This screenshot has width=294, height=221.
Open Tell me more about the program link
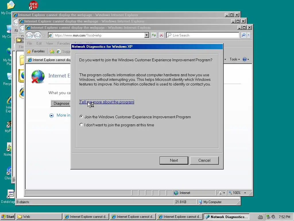click(x=107, y=102)
